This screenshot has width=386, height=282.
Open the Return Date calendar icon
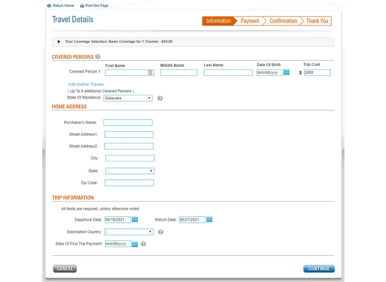pos(209,220)
